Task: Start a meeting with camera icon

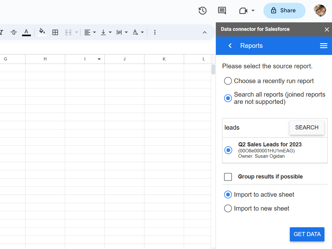Action: pos(243,11)
